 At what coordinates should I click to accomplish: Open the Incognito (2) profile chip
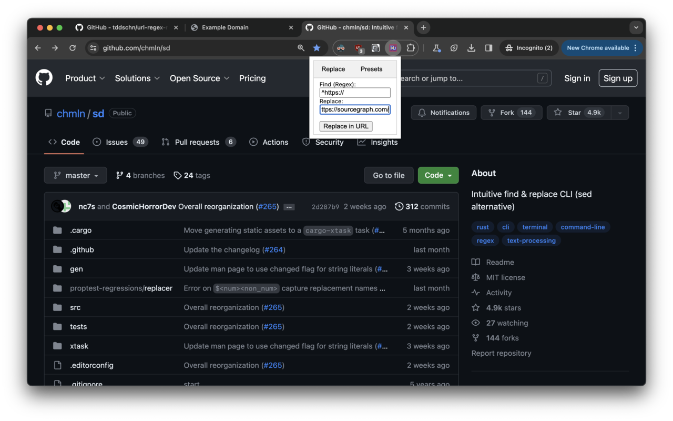[529, 48]
